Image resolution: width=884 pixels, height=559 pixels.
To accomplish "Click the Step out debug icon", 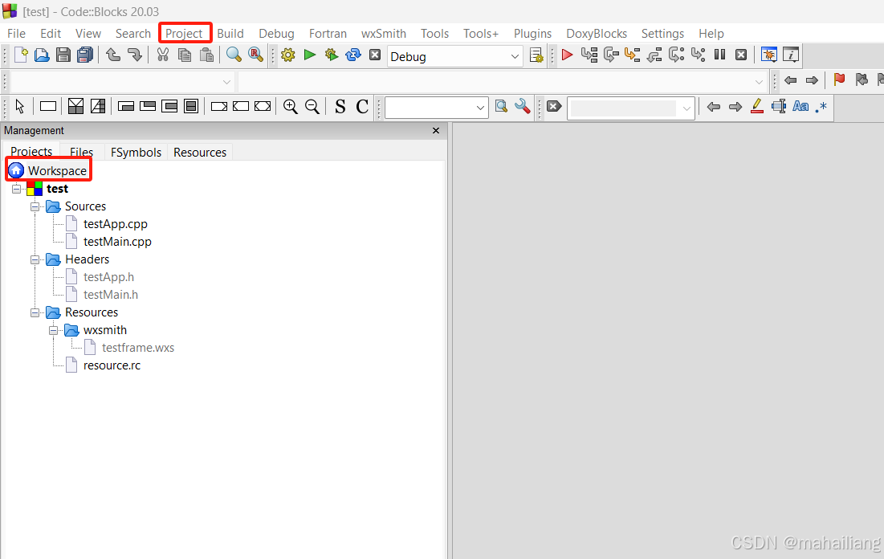I will (x=654, y=55).
